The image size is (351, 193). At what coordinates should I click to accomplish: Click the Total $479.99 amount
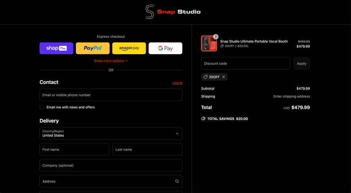click(x=301, y=107)
